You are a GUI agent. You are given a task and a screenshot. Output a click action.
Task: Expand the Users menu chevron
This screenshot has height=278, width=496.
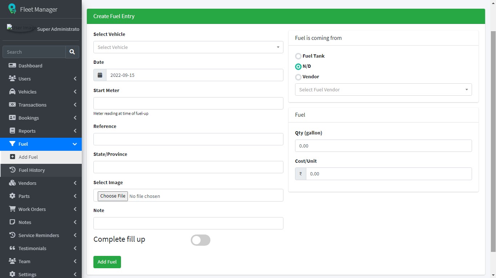[75, 79]
